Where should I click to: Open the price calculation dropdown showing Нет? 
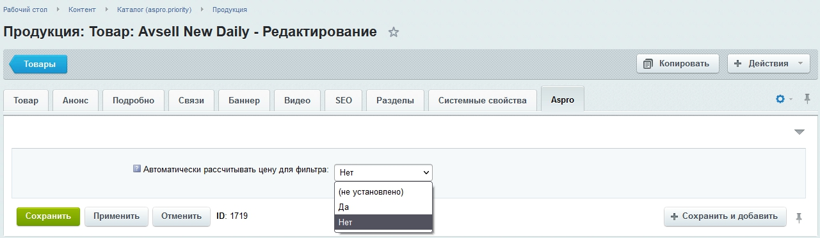coord(383,172)
